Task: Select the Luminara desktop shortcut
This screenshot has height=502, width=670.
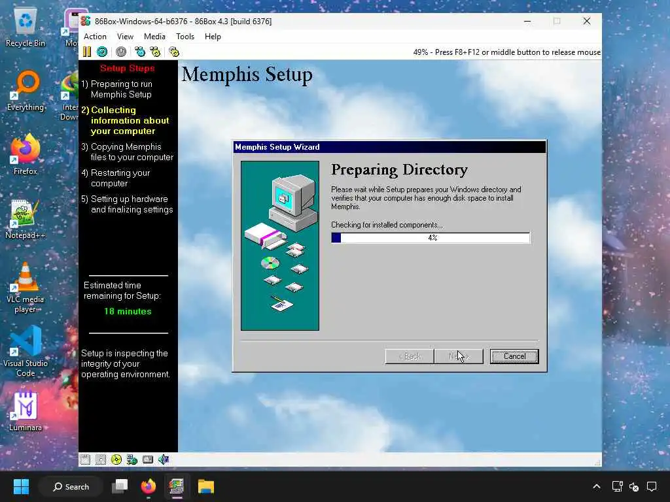Action: pos(26,411)
